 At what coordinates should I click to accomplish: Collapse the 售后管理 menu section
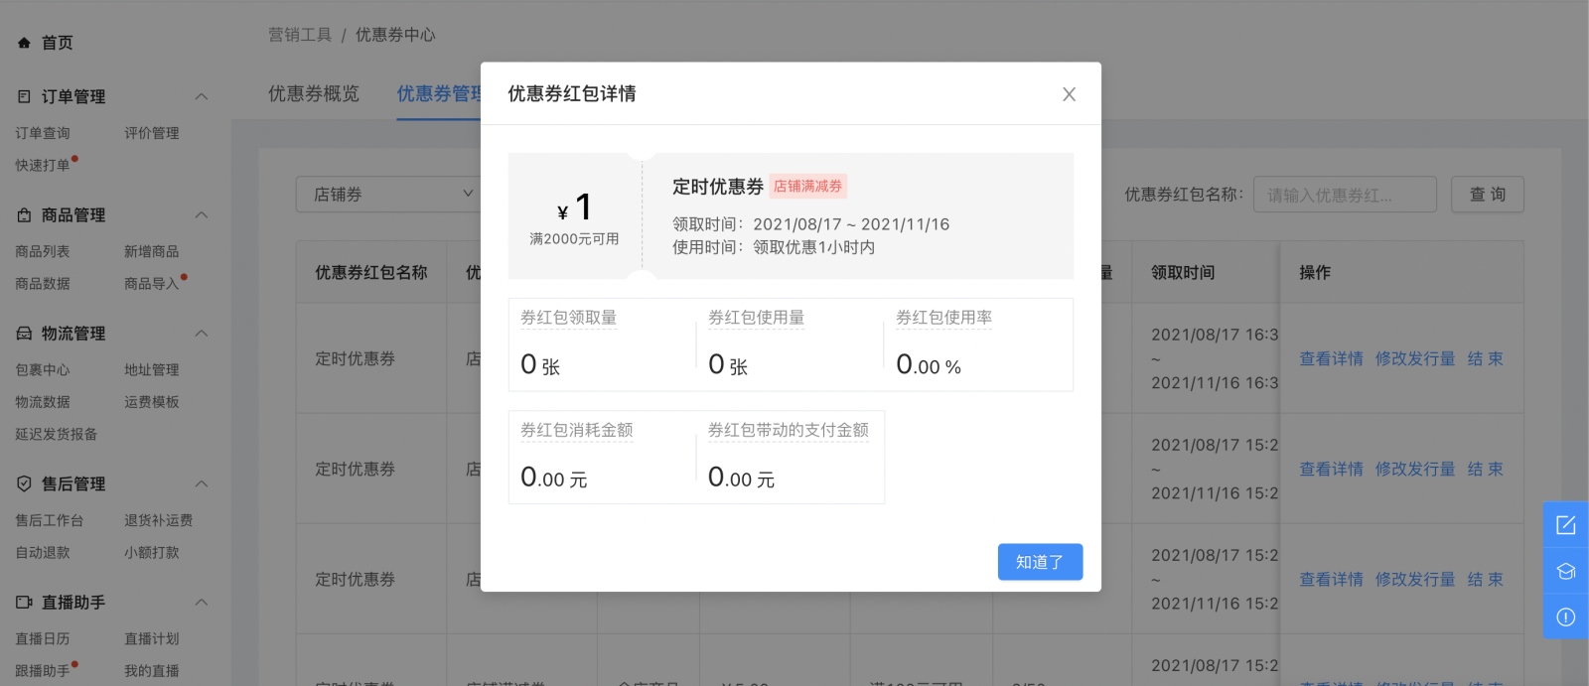click(202, 483)
